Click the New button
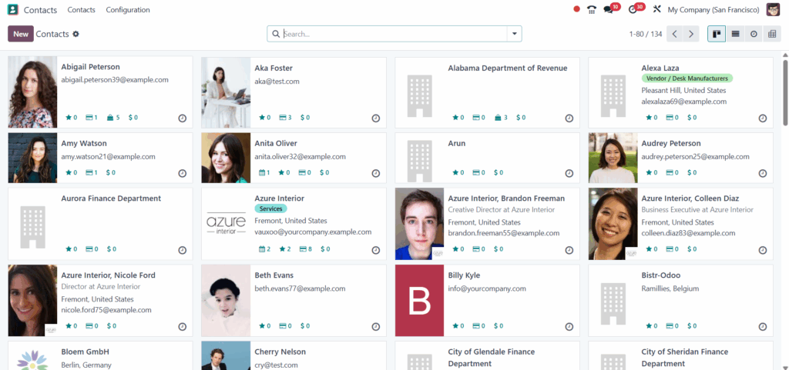Viewport: 789px width, 370px height. click(21, 34)
